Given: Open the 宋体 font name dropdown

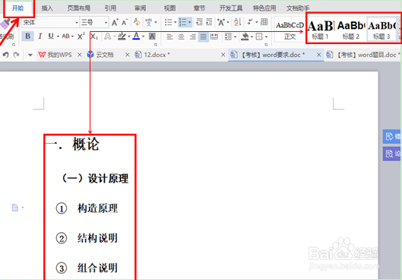Looking at the screenshot, I should [x=77, y=23].
